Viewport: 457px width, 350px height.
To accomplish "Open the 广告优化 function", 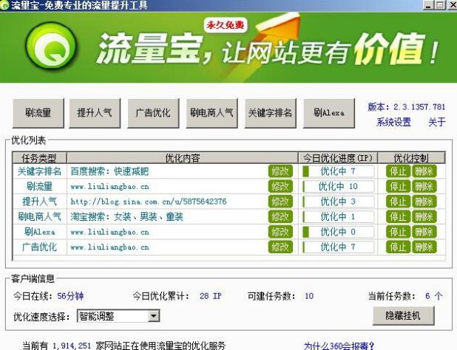I will point(153,113).
